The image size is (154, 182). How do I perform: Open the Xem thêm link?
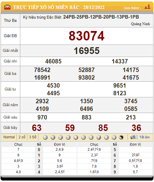[x=133, y=8]
